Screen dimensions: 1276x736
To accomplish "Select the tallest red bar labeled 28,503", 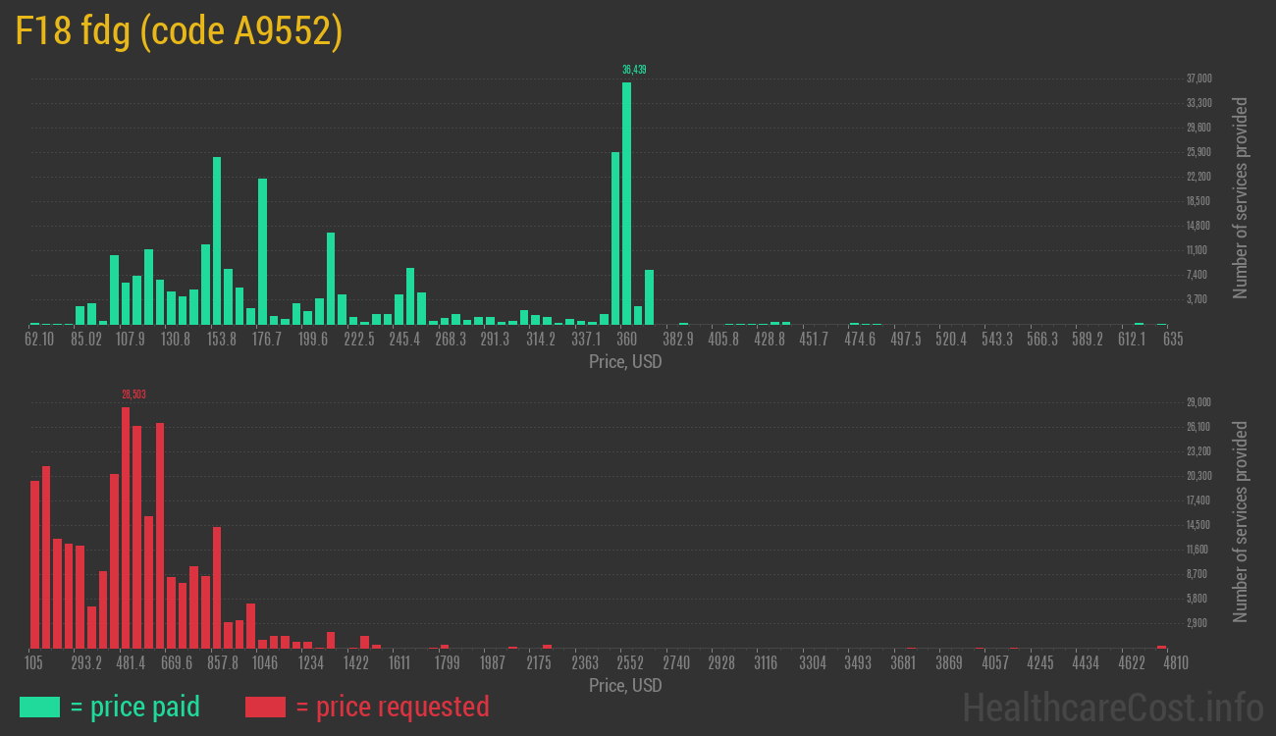I will click(126, 527).
